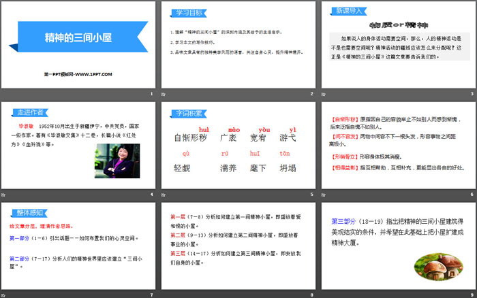Click the red term '【间不容发】'
477x298 pixels.
(x=345, y=136)
